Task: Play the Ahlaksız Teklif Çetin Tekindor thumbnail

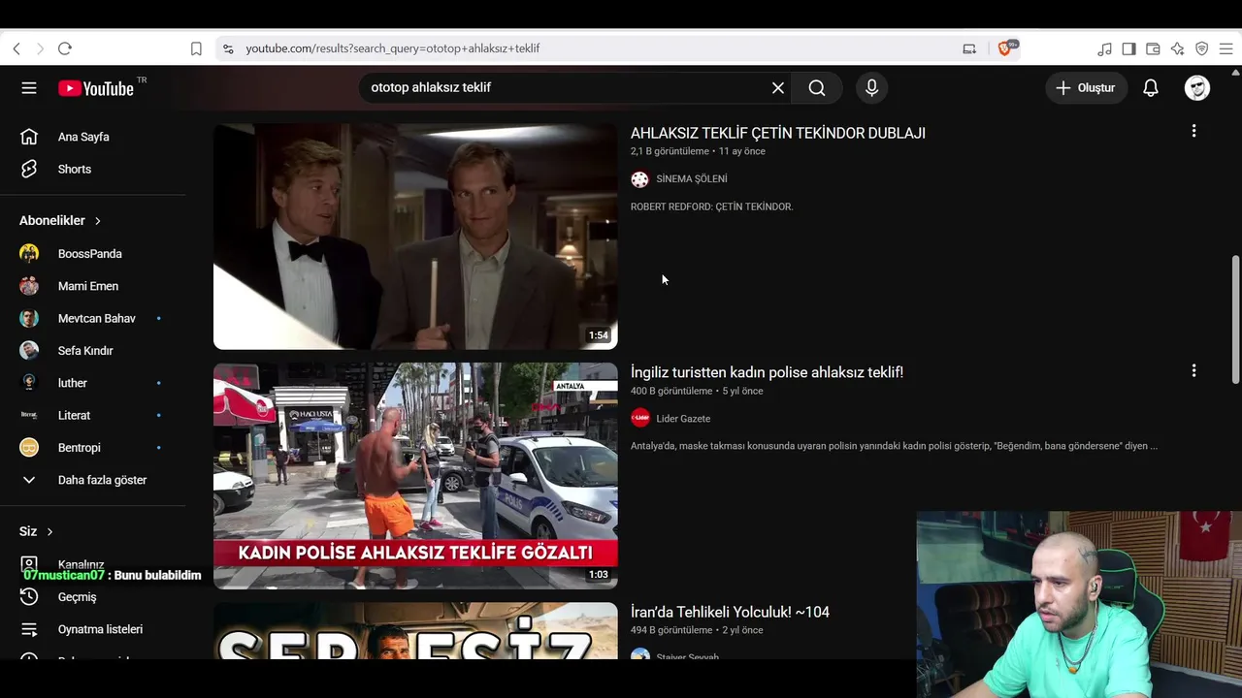Action: click(x=415, y=236)
